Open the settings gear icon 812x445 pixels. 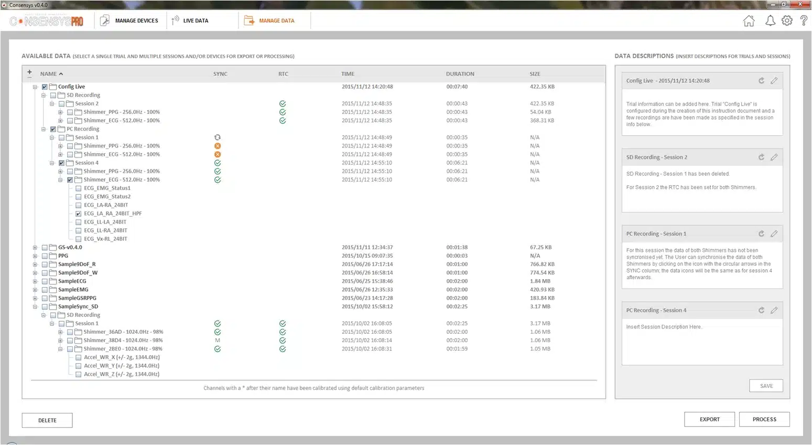[787, 21]
